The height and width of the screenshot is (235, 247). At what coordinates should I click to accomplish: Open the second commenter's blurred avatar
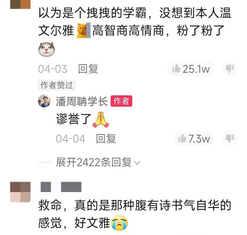(x=20, y=192)
